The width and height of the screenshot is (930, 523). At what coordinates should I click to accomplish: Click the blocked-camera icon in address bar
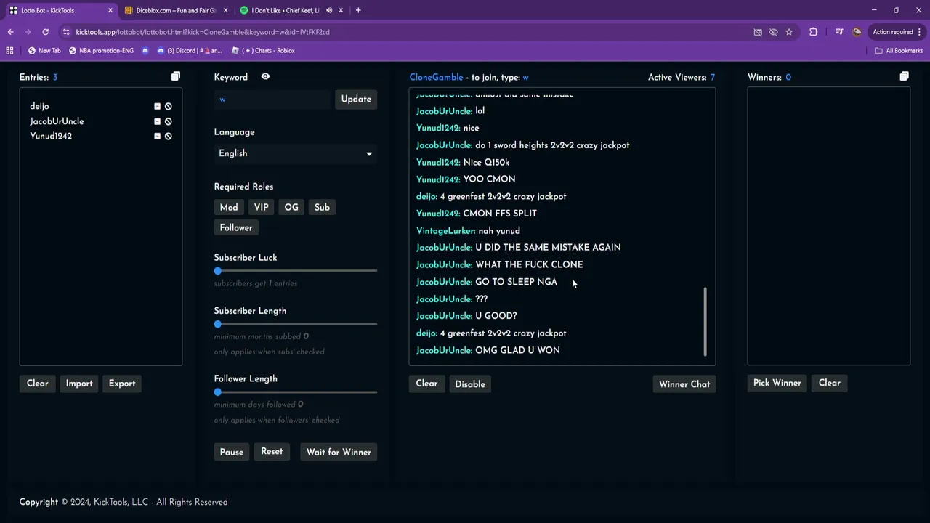click(758, 32)
